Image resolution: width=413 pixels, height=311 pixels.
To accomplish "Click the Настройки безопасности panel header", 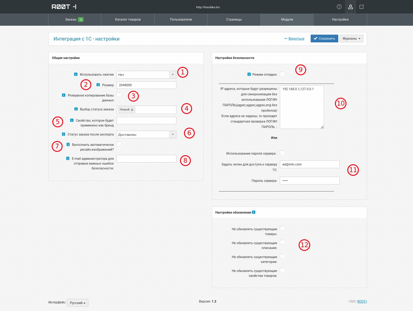I will (289, 58).
